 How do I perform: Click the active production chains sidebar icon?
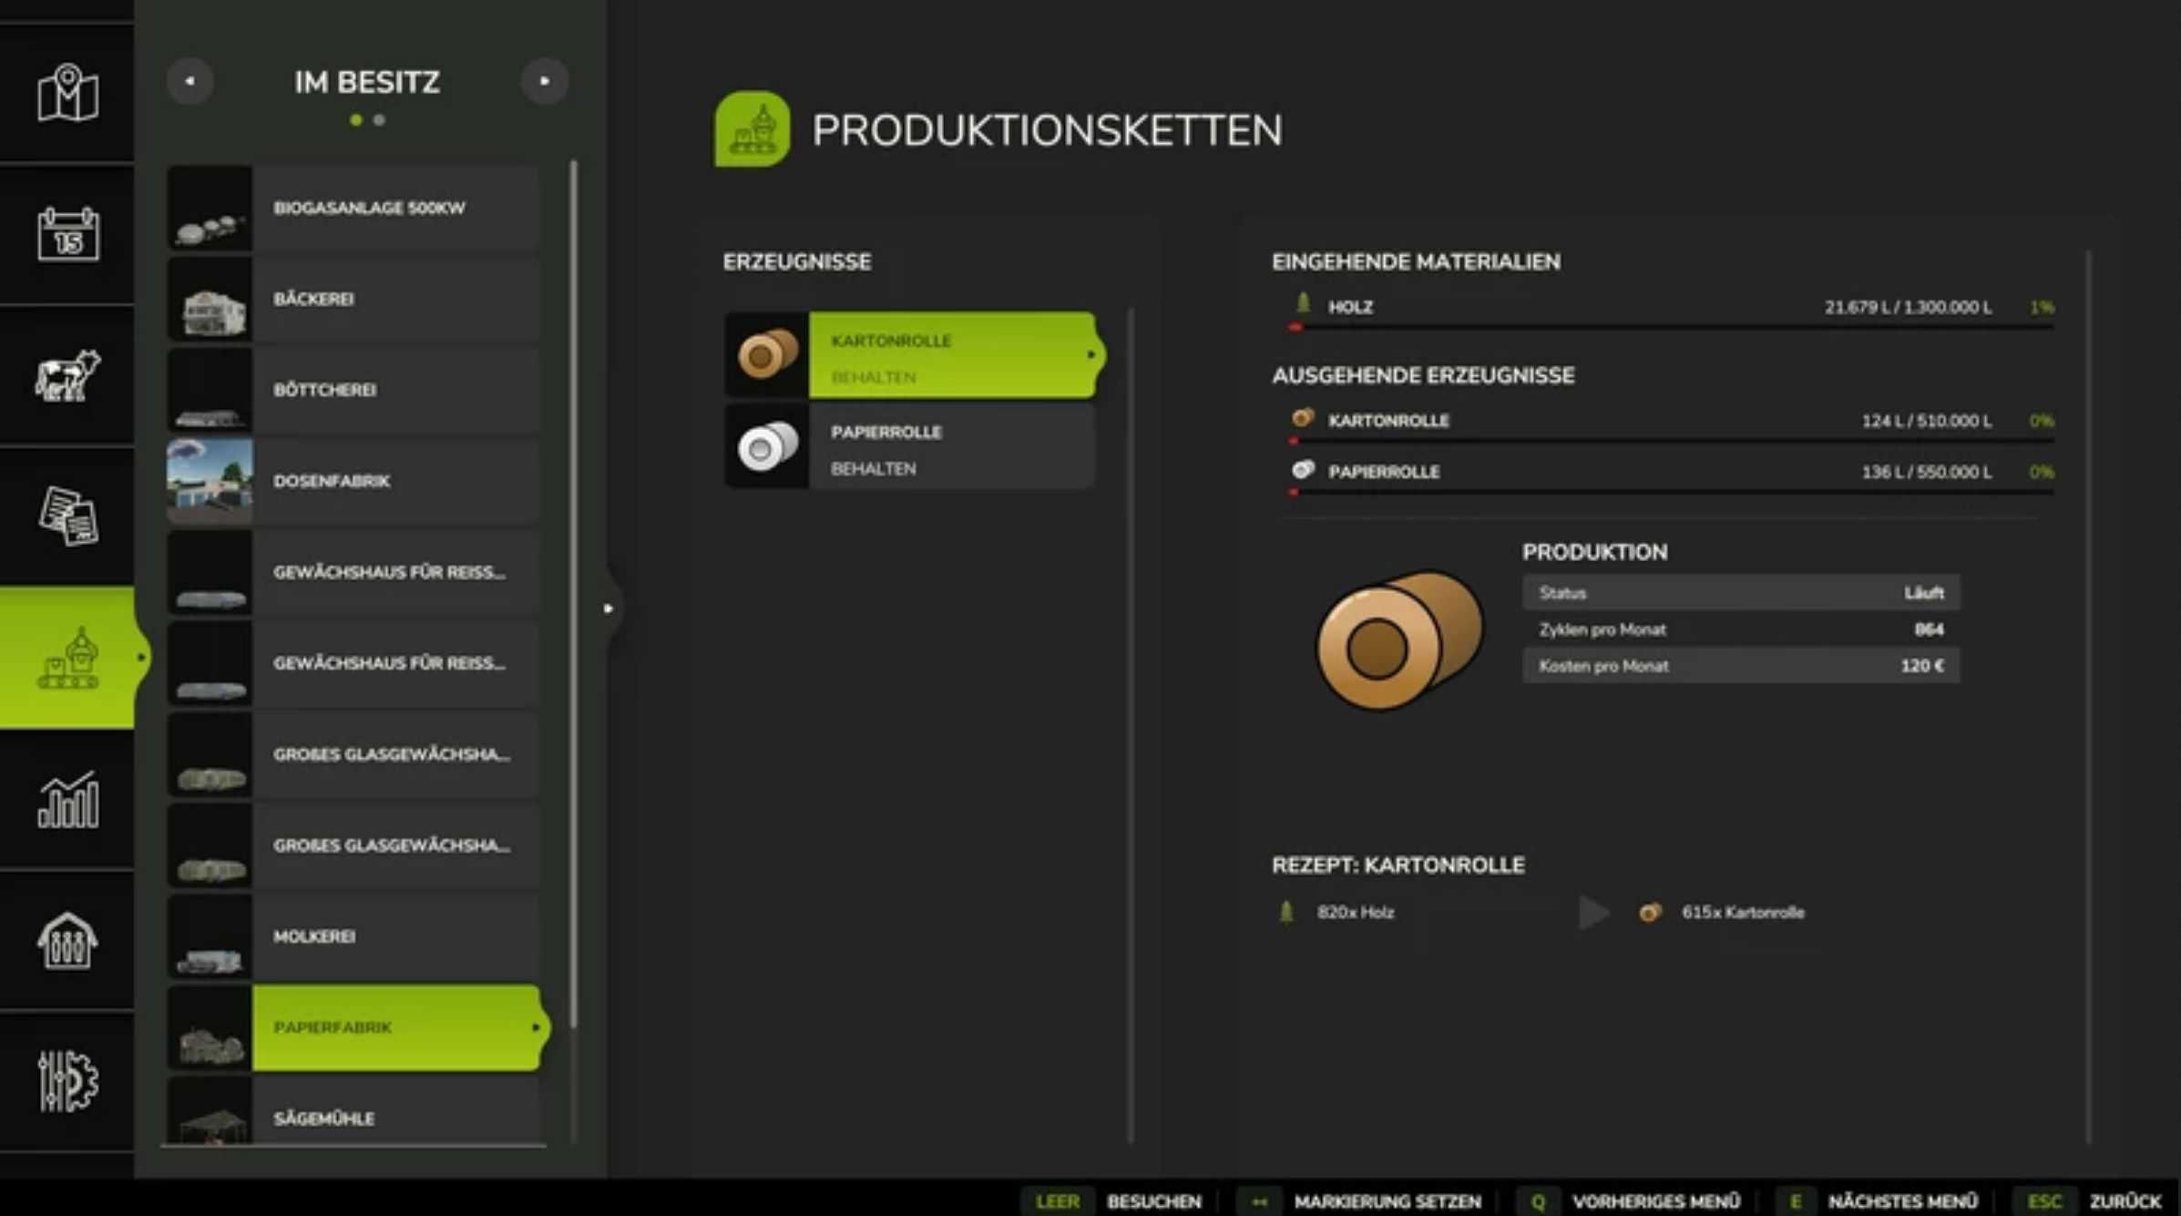click(67, 658)
